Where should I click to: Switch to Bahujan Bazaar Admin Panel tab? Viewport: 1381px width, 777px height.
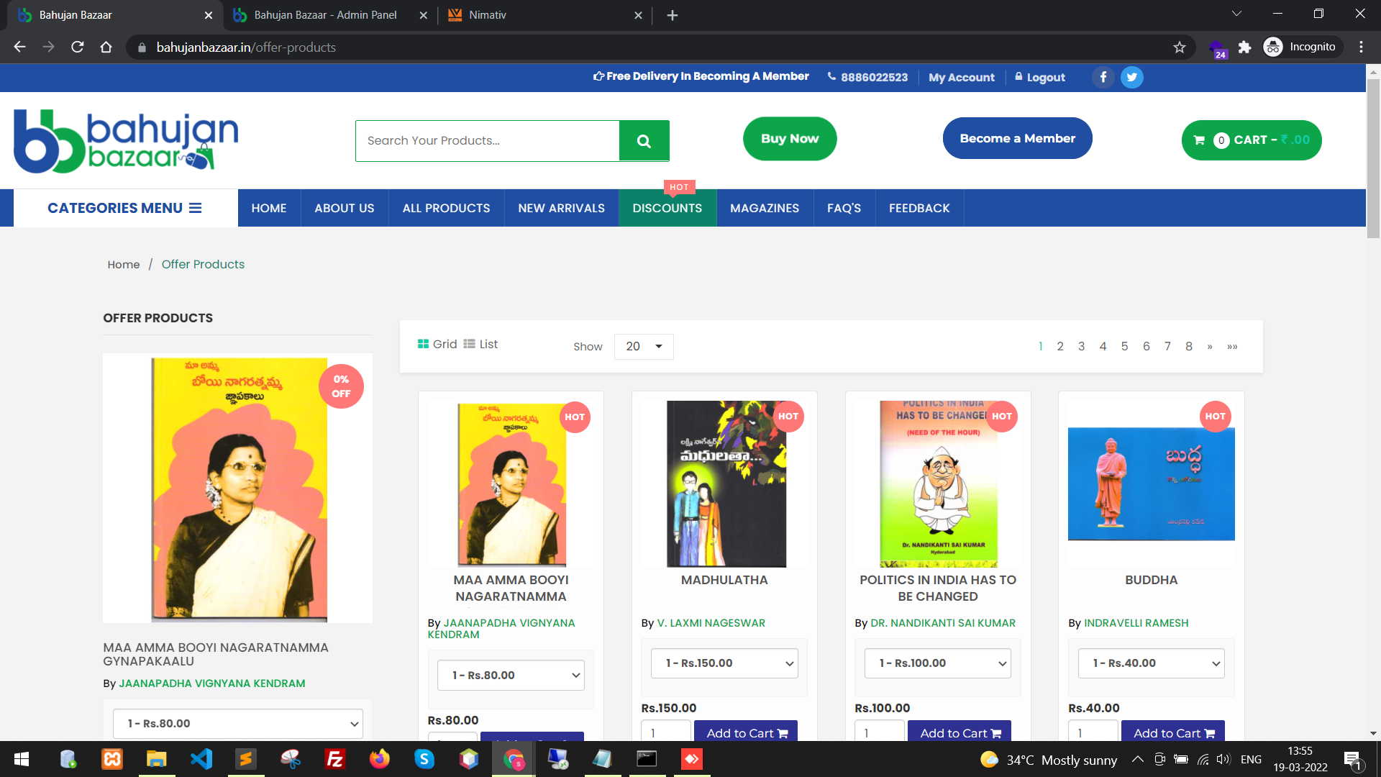pyautogui.click(x=325, y=15)
